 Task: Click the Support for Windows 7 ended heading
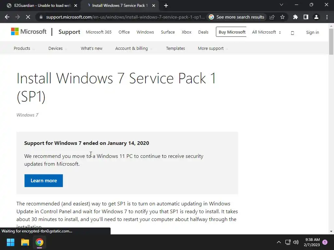coord(86,143)
